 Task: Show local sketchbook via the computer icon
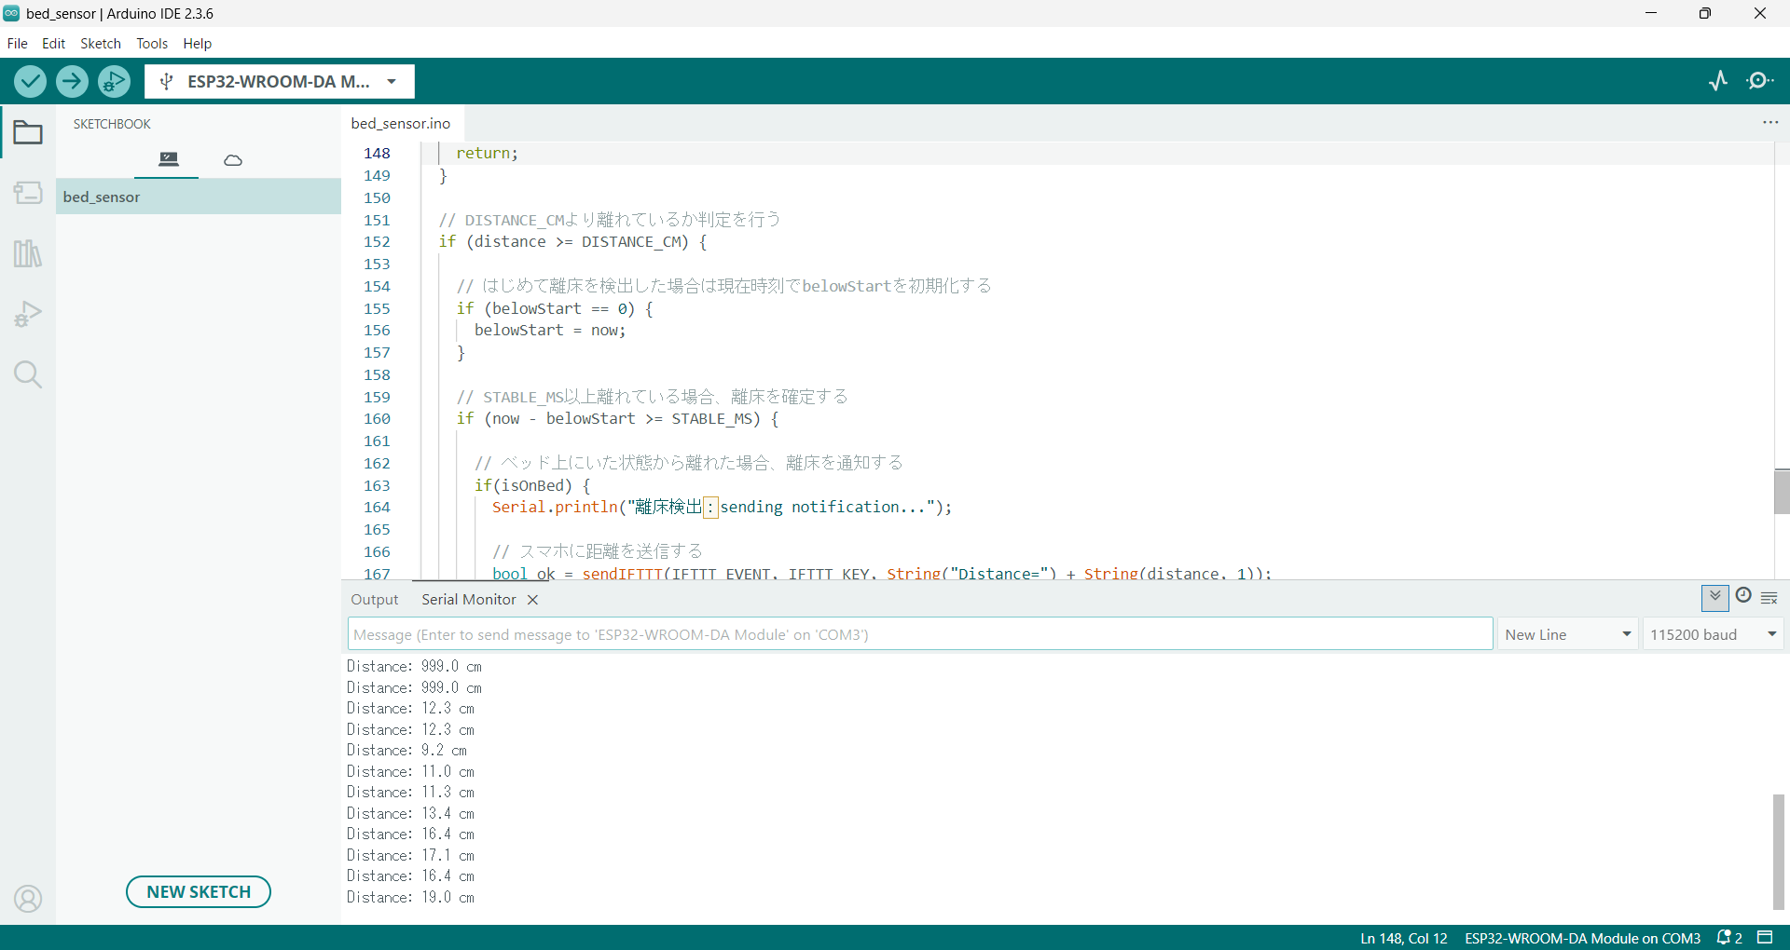coord(168,159)
